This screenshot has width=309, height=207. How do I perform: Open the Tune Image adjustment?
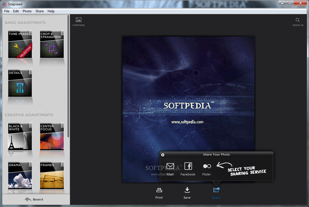coord(20,44)
